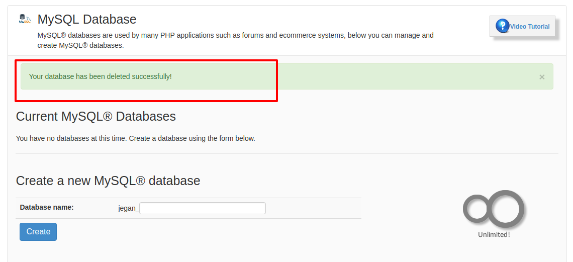Dismiss the database deleted success alert
Screen dimensions: 573x262
(542, 77)
